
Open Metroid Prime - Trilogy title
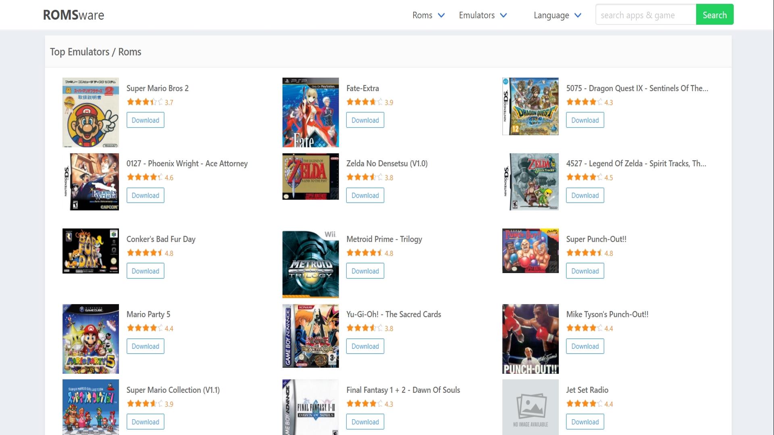384,239
